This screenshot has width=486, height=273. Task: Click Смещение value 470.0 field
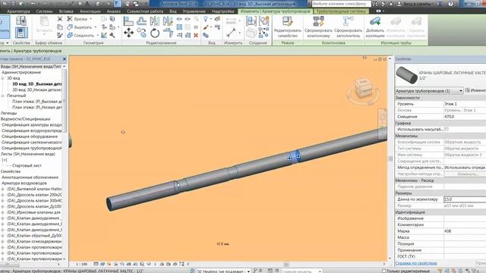(465, 117)
